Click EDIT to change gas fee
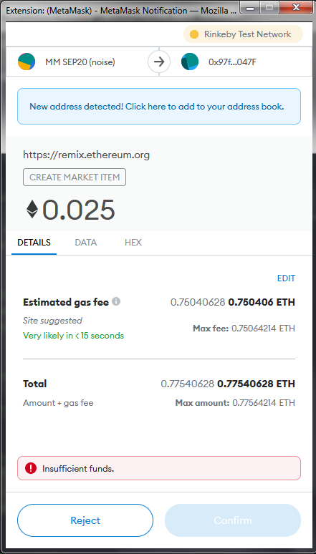 tap(286, 278)
